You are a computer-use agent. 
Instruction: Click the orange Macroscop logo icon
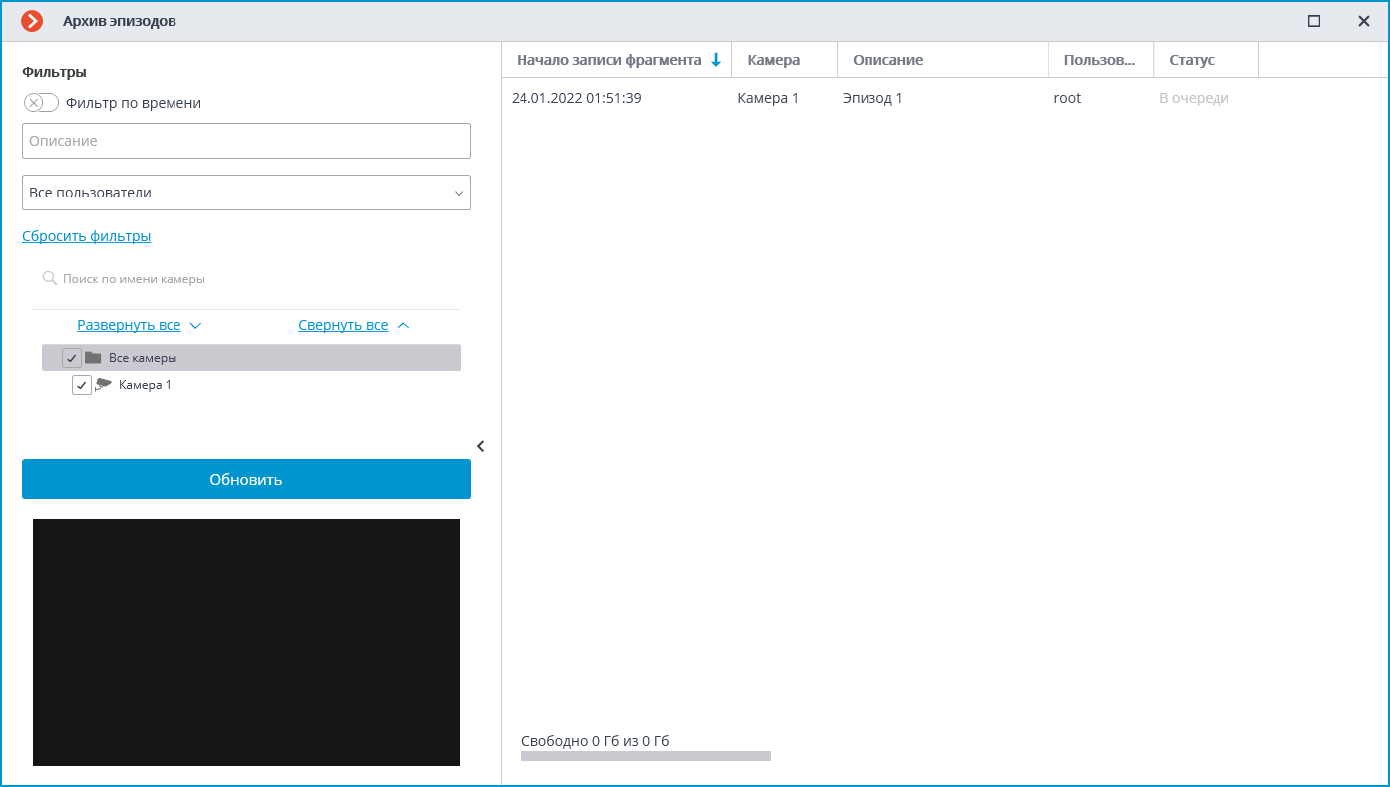tap(32, 21)
